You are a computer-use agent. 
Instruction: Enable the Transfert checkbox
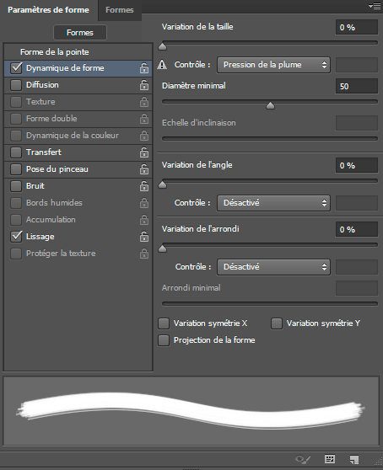(16, 152)
